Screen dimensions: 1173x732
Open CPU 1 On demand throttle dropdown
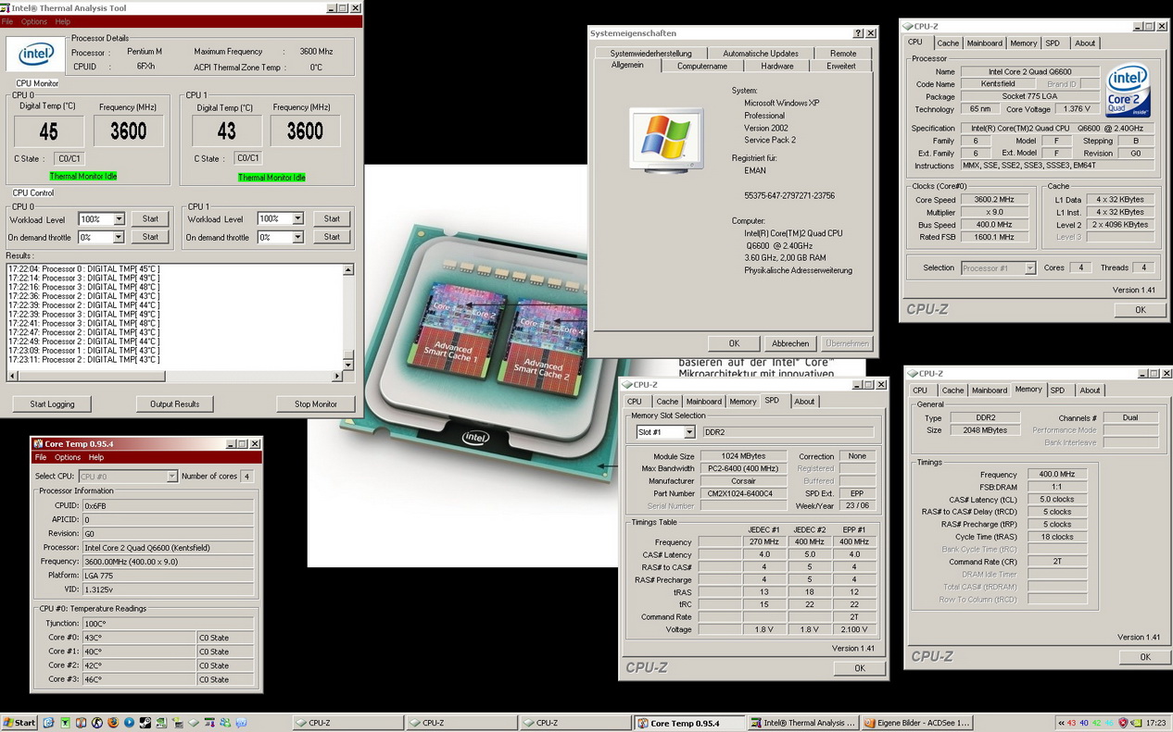[x=297, y=238]
